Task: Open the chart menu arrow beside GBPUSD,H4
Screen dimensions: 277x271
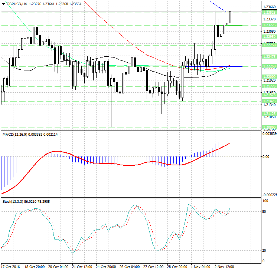Action: pos(3,4)
